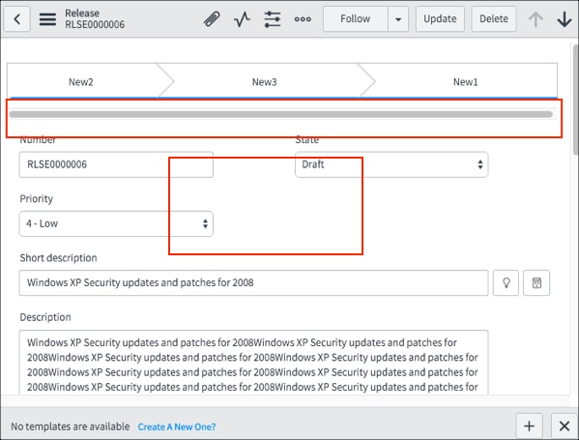Open attachments with the paperclip icon
Screen dimensions: 579x440
pyautogui.click(x=212, y=18)
